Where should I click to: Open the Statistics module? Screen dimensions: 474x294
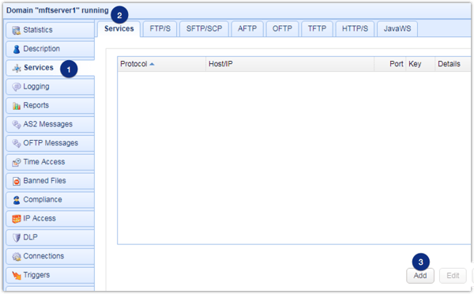coord(50,30)
